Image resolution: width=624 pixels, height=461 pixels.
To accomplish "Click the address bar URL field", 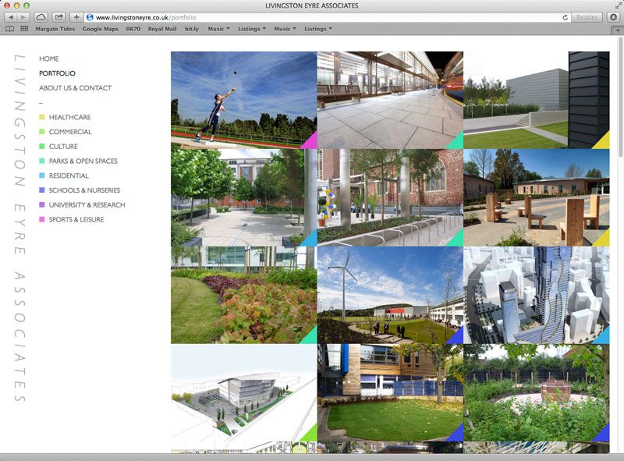I will coord(312,17).
